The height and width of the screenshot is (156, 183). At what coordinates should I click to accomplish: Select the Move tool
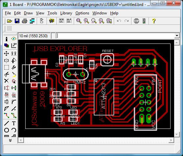point(7,54)
